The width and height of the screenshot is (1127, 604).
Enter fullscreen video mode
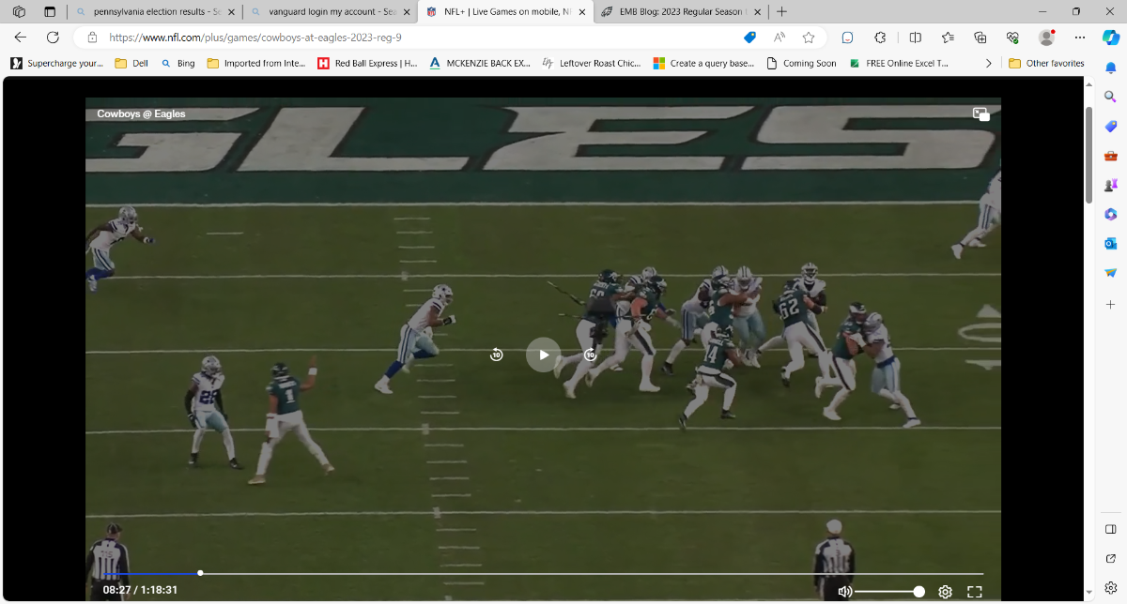(x=974, y=592)
